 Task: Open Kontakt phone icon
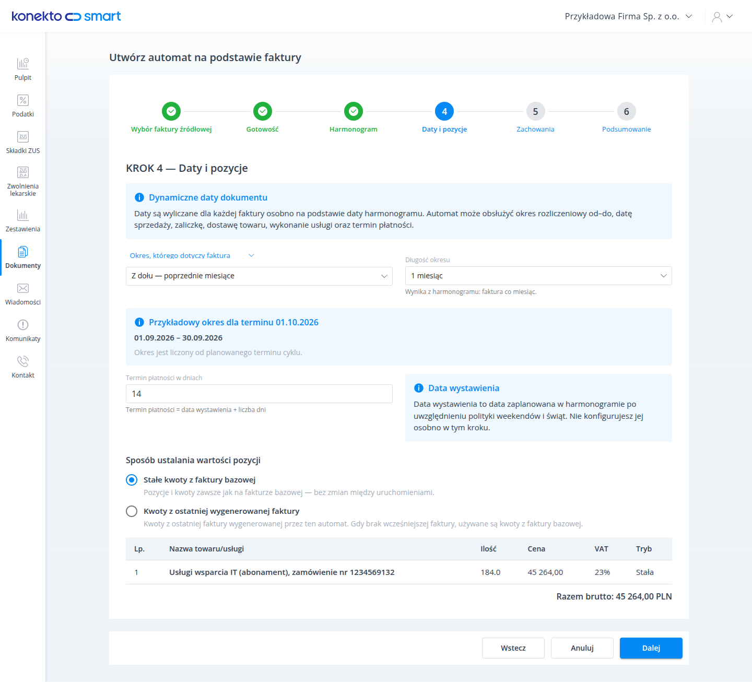coord(23,361)
